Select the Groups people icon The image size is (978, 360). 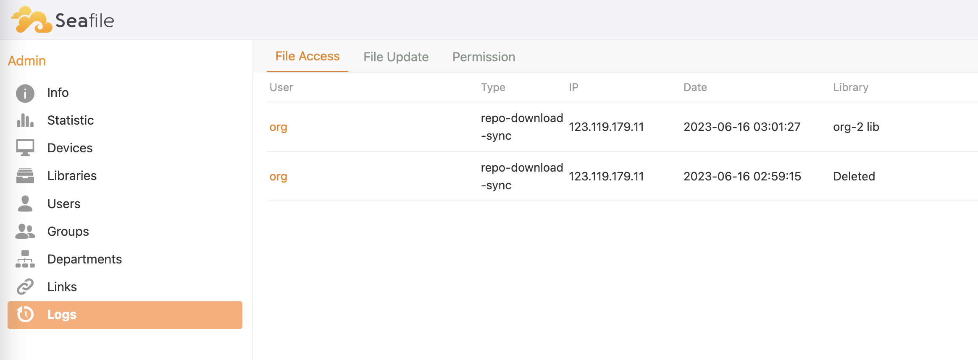tap(25, 231)
